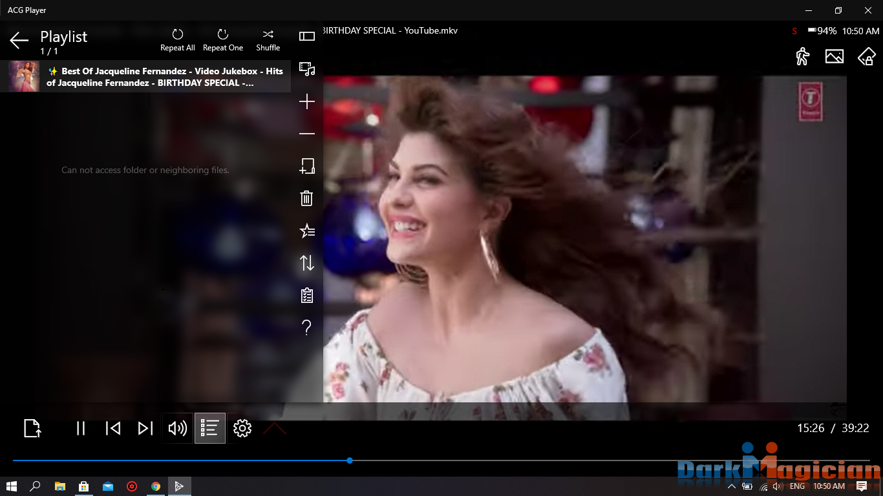The height and width of the screenshot is (496, 883).
Task: Enable Repeat All for the playlist
Action: tap(178, 40)
